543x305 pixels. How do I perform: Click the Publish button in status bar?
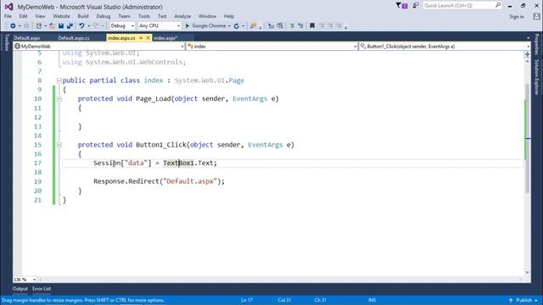524,300
